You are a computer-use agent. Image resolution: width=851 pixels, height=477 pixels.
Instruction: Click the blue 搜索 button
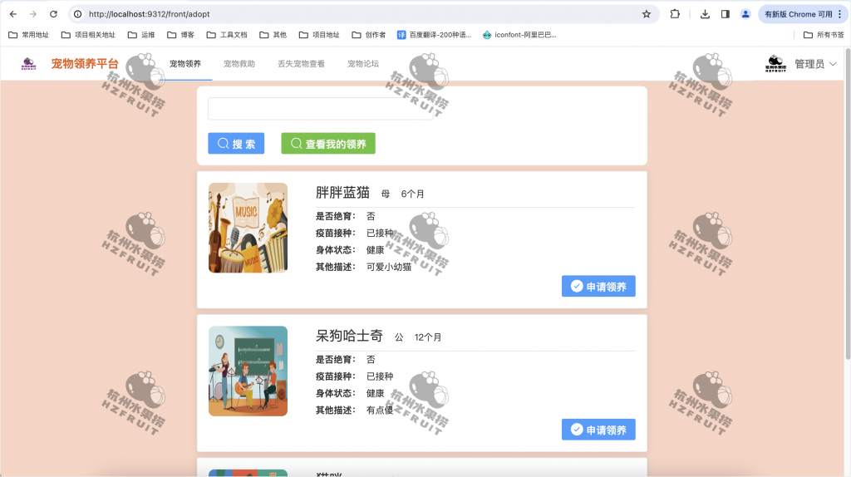click(x=236, y=144)
